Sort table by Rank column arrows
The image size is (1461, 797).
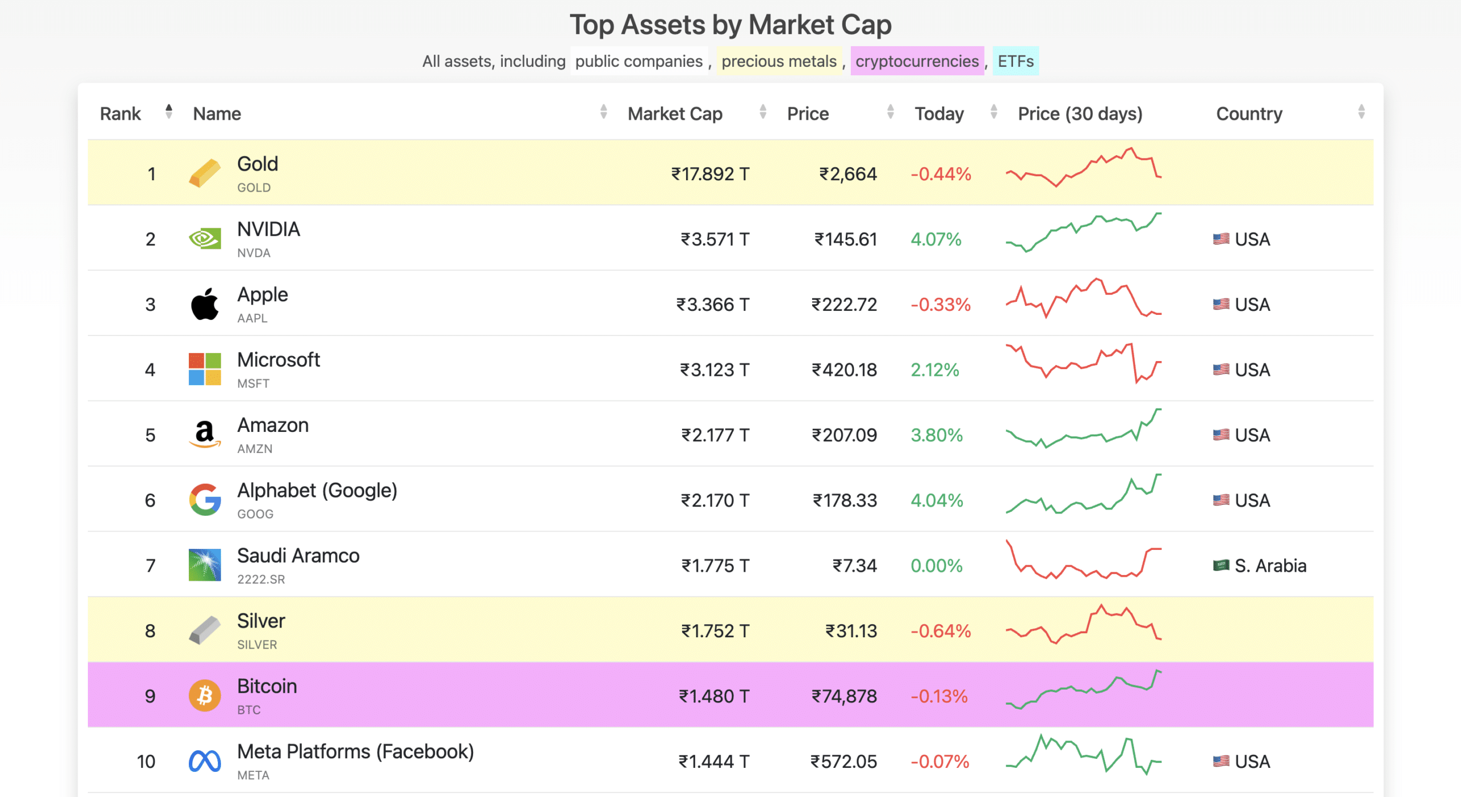point(168,112)
